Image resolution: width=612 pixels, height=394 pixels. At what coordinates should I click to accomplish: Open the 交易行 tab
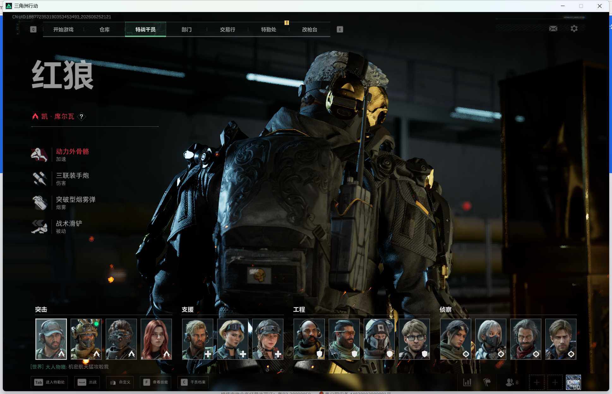[227, 29]
